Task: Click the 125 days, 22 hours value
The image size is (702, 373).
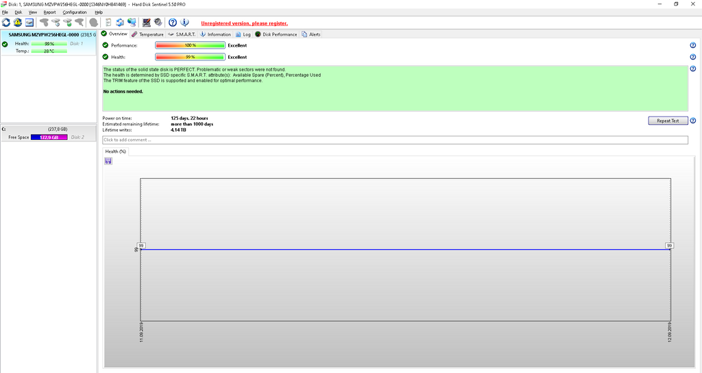Action: 189,118
